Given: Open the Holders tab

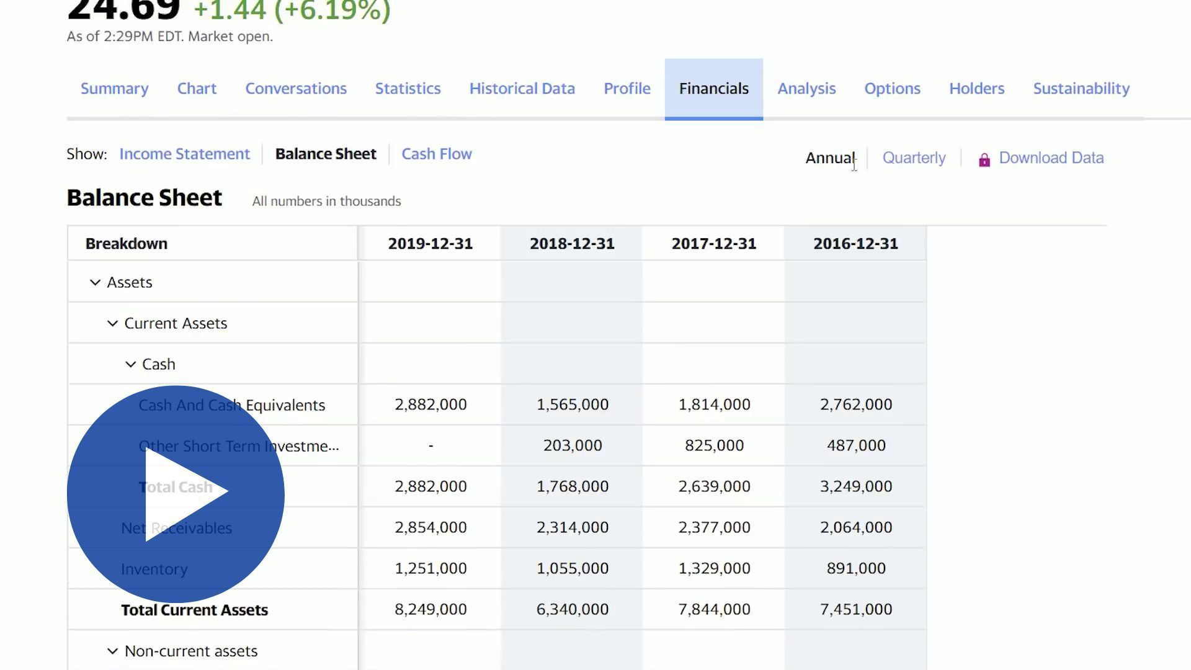Looking at the screenshot, I should tap(976, 89).
